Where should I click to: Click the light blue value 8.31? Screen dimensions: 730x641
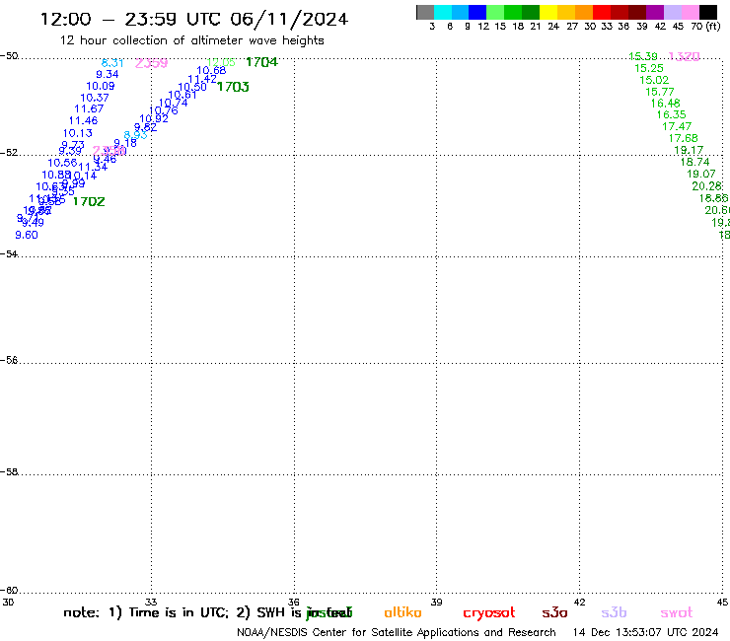click(x=112, y=63)
